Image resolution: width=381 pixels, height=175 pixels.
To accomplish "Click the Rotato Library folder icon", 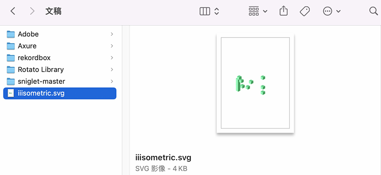I will (11, 69).
